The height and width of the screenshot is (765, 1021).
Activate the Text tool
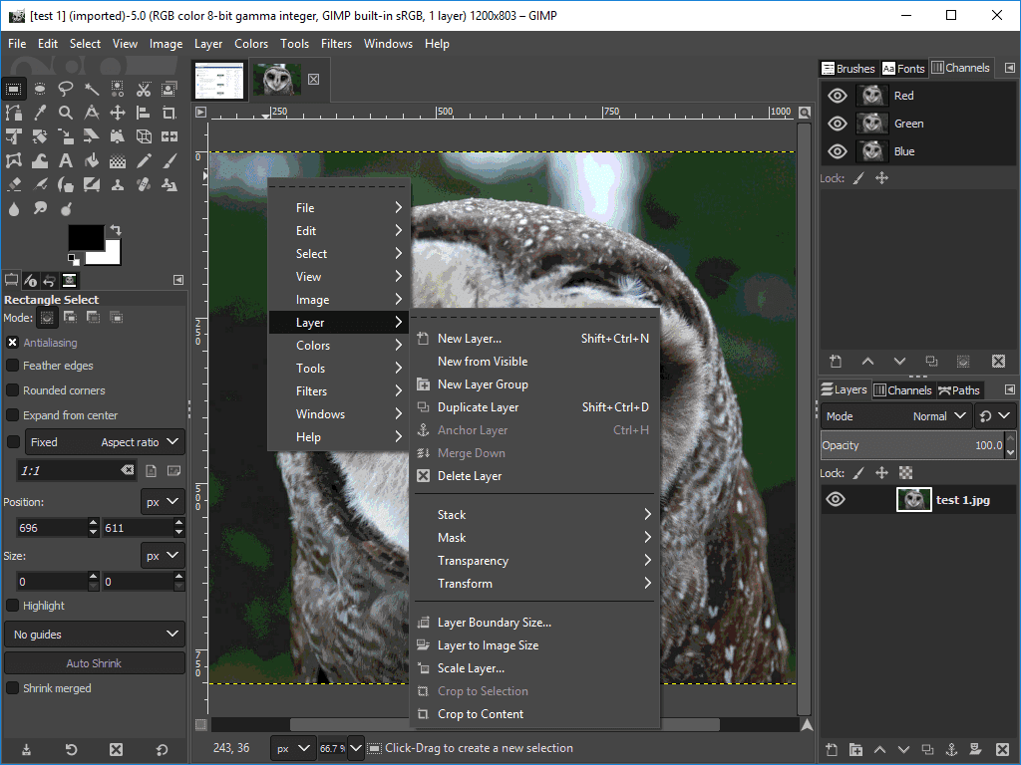[x=65, y=159]
